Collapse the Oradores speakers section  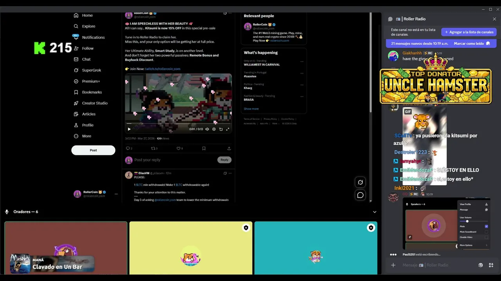[375, 212]
